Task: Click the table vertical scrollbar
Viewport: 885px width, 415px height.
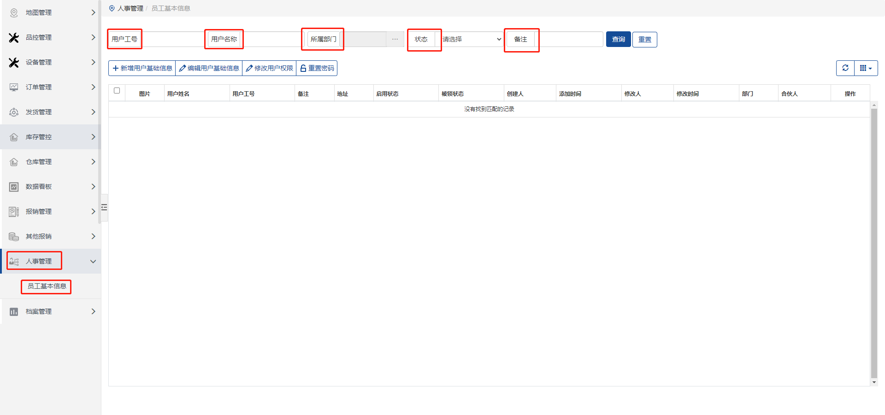Action: [x=873, y=243]
